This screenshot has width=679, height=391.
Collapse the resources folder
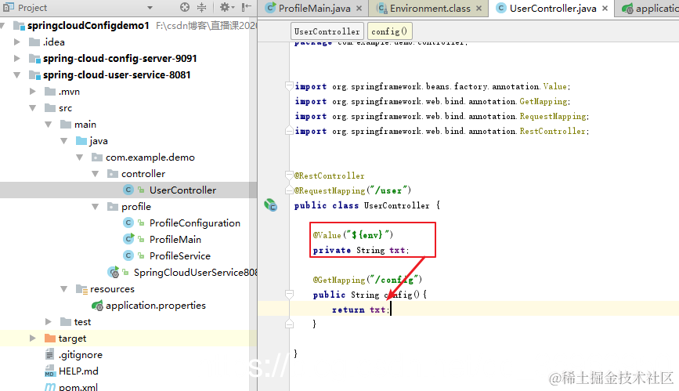click(63, 289)
